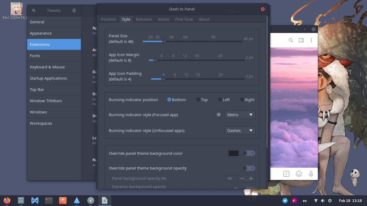Select Top running indicator position
Image resolution: width=367 pixels, height=206 pixels.
202,100
